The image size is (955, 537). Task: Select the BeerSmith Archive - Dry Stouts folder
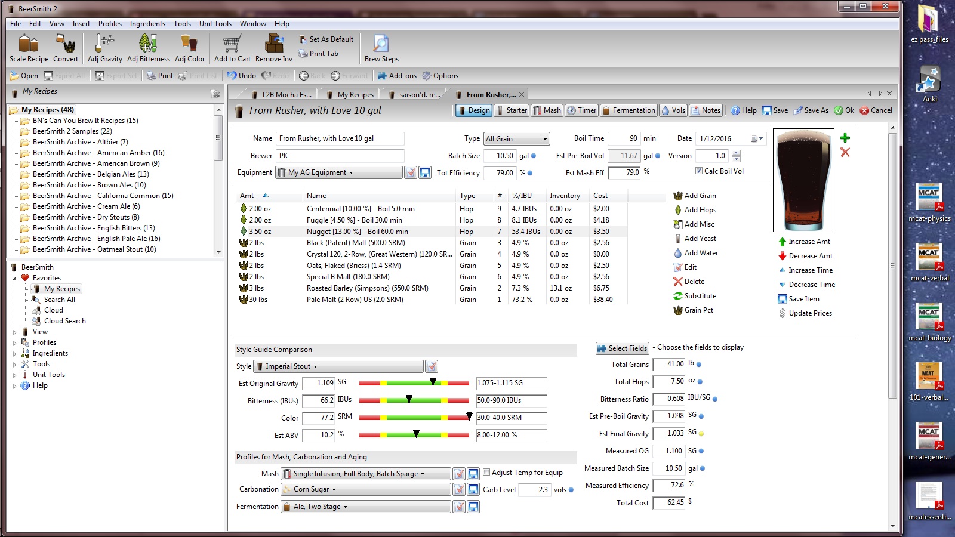point(86,217)
